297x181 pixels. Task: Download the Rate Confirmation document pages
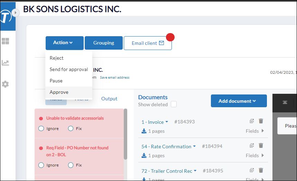pyautogui.click(x=144, y=155)
